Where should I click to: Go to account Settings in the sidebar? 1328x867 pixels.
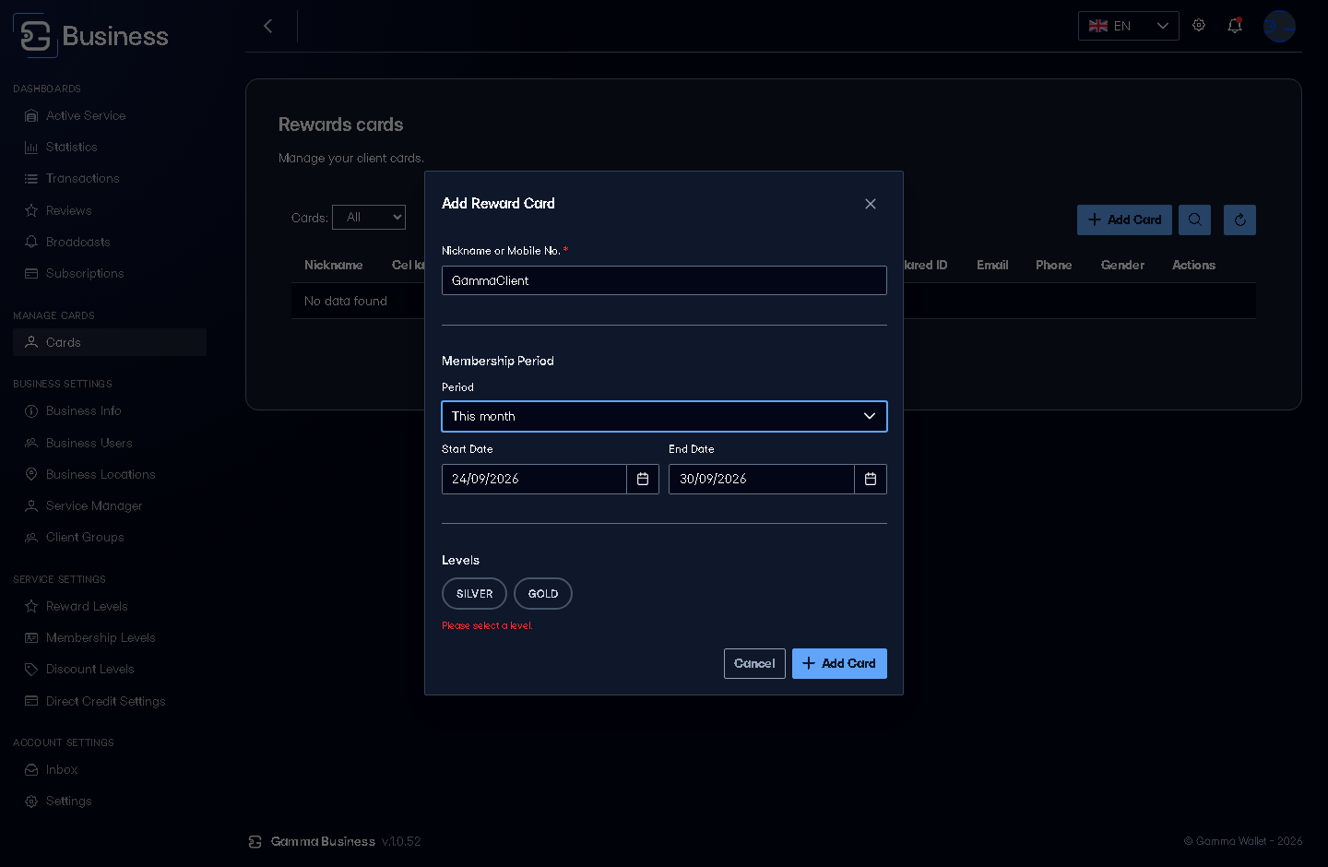(x=110, y=801)
